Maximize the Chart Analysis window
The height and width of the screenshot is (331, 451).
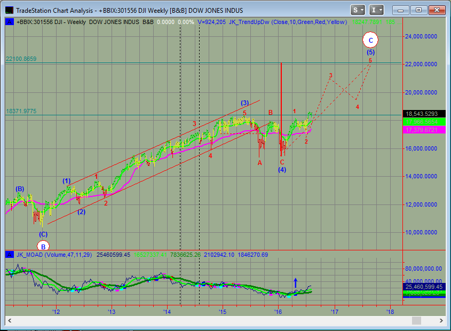[418, 10]
